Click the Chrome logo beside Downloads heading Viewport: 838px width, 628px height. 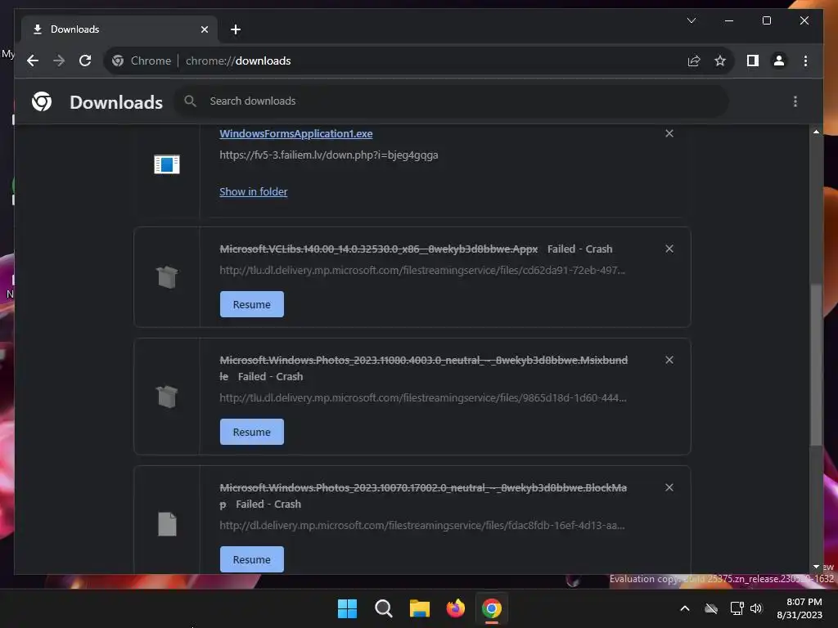coord(42,101)
